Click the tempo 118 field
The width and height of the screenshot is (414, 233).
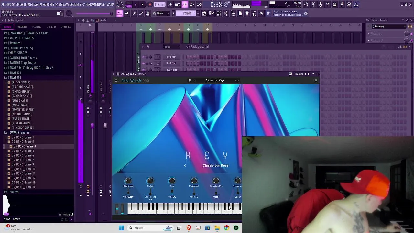click(159, 5)
